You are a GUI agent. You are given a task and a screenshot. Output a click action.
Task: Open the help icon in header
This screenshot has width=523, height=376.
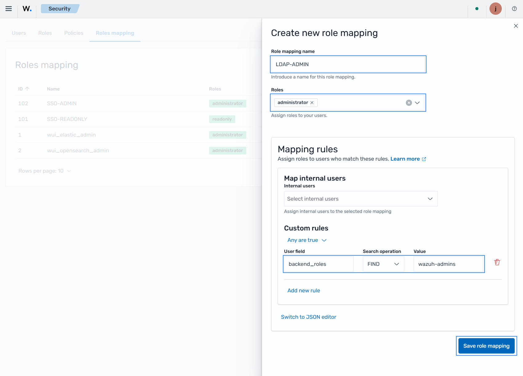pyautogui.click(x=514, y=9)
